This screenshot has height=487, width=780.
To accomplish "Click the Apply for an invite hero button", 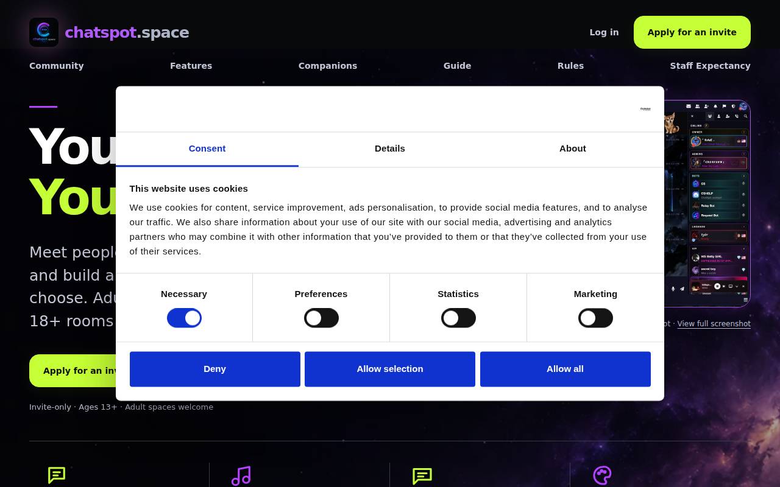I will (73, 371).
